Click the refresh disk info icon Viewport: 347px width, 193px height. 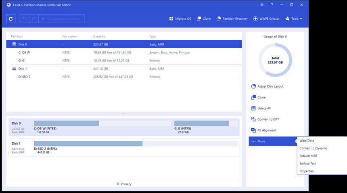point(10,19)
